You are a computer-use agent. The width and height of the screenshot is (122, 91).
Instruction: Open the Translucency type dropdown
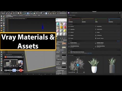point(64,62)
